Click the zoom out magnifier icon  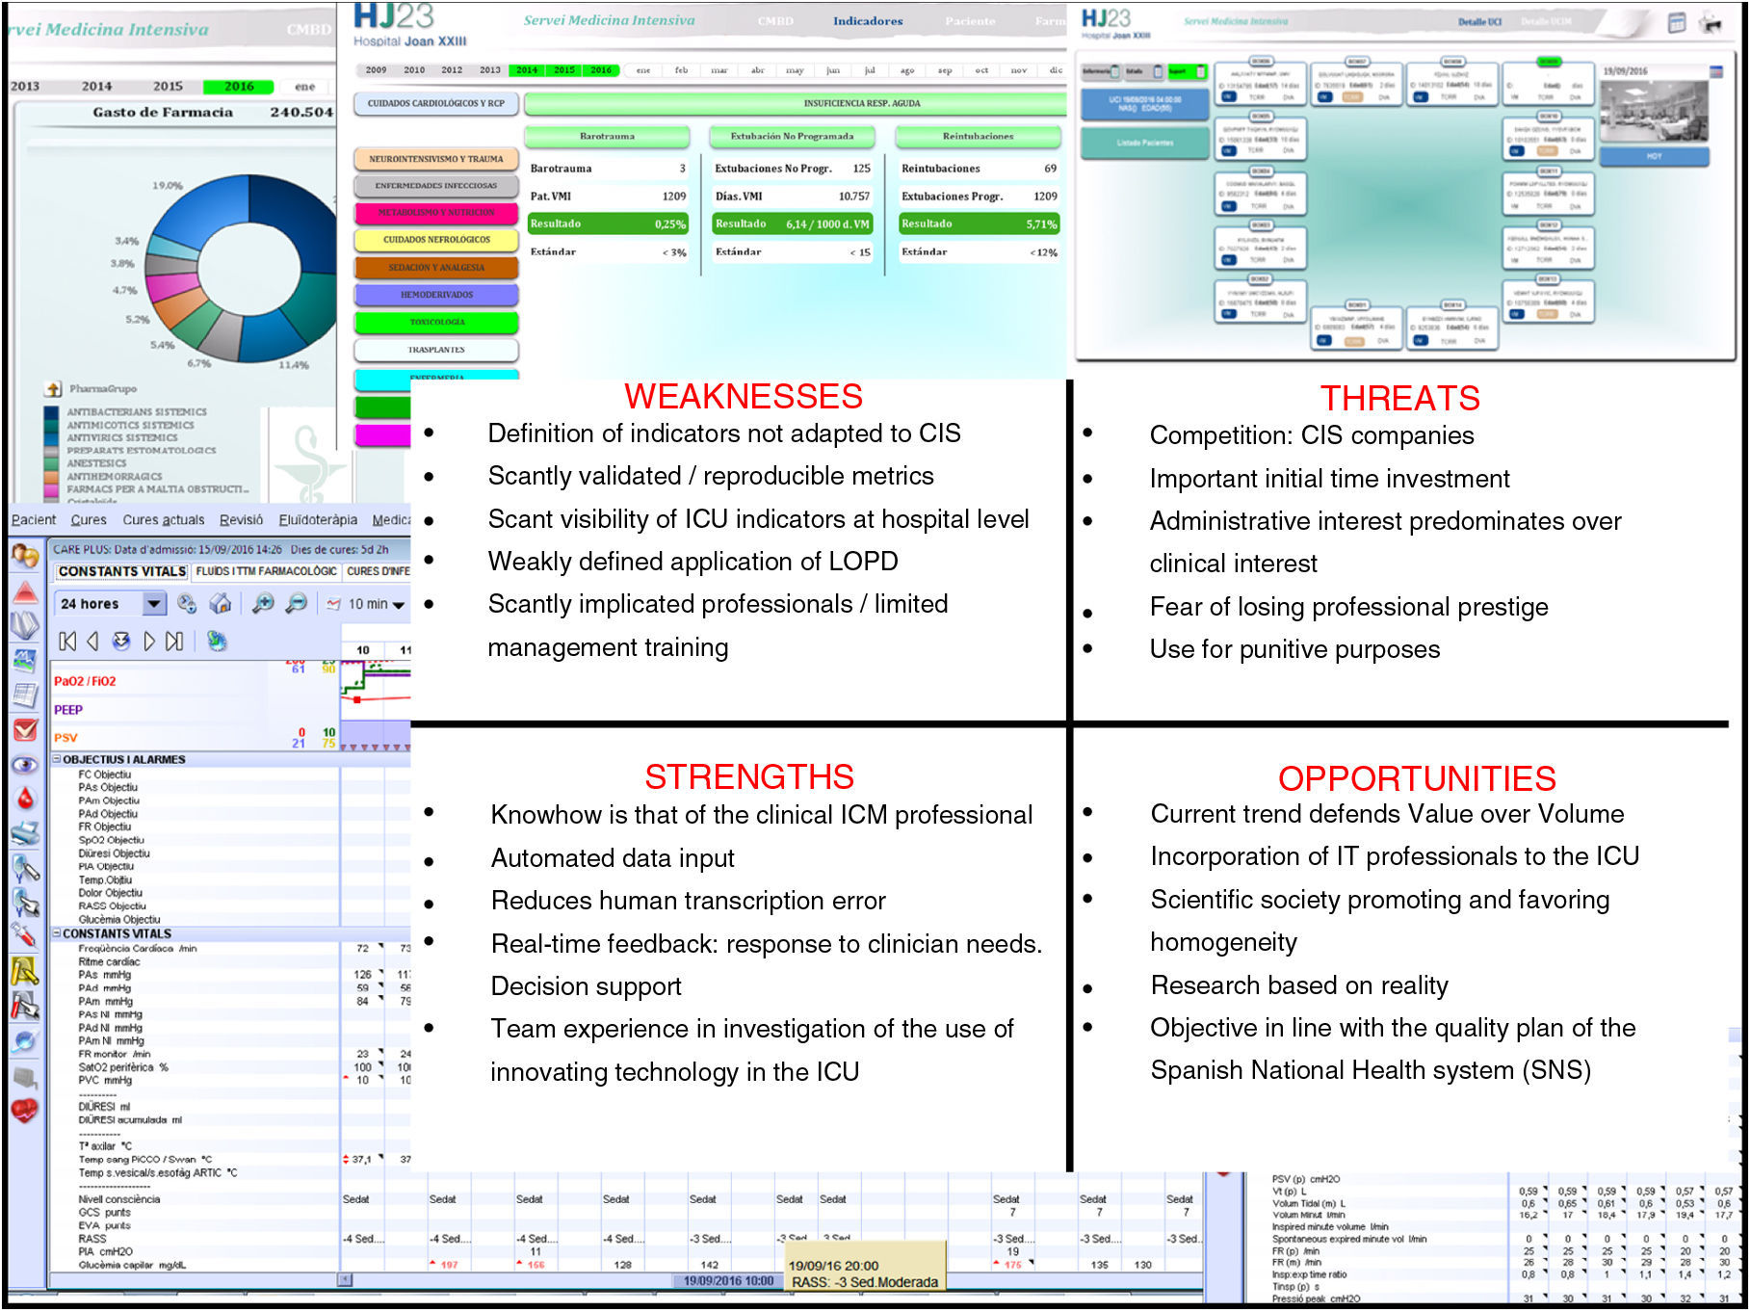point(297,604)
